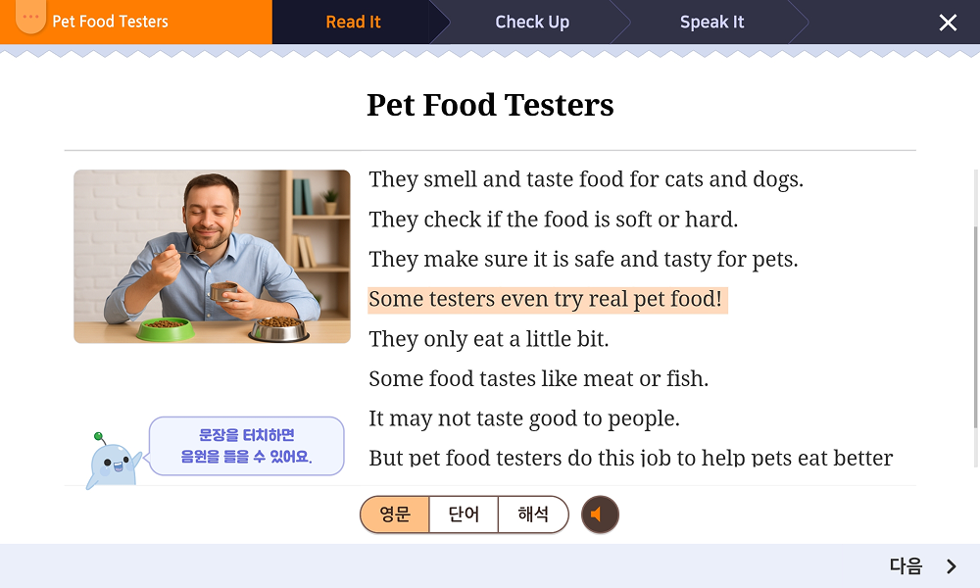The image size is (980, 588).
Task: Go to the Check Up step
Action: click(x=532, y=22)
